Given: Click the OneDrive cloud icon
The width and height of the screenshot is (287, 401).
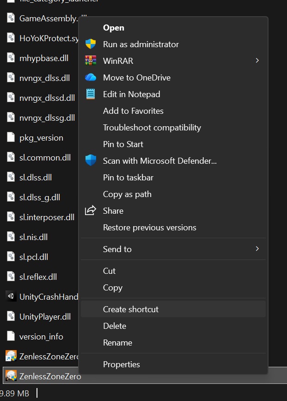Looking at the screenshot, I should pyautogui.click(x=91, y=78).
